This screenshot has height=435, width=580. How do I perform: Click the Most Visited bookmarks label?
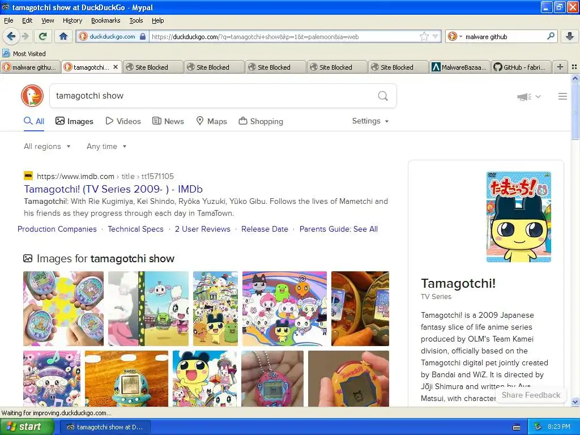point(29,54)
